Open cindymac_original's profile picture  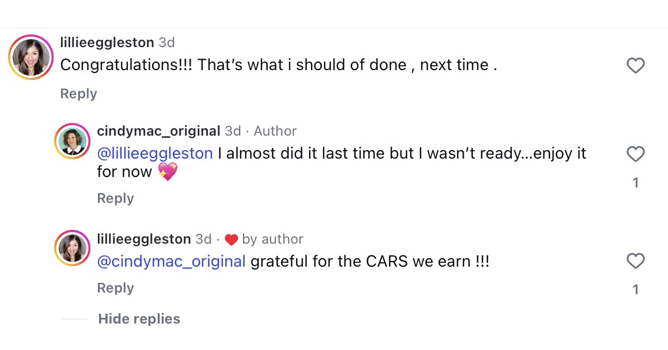pos(73,140)
